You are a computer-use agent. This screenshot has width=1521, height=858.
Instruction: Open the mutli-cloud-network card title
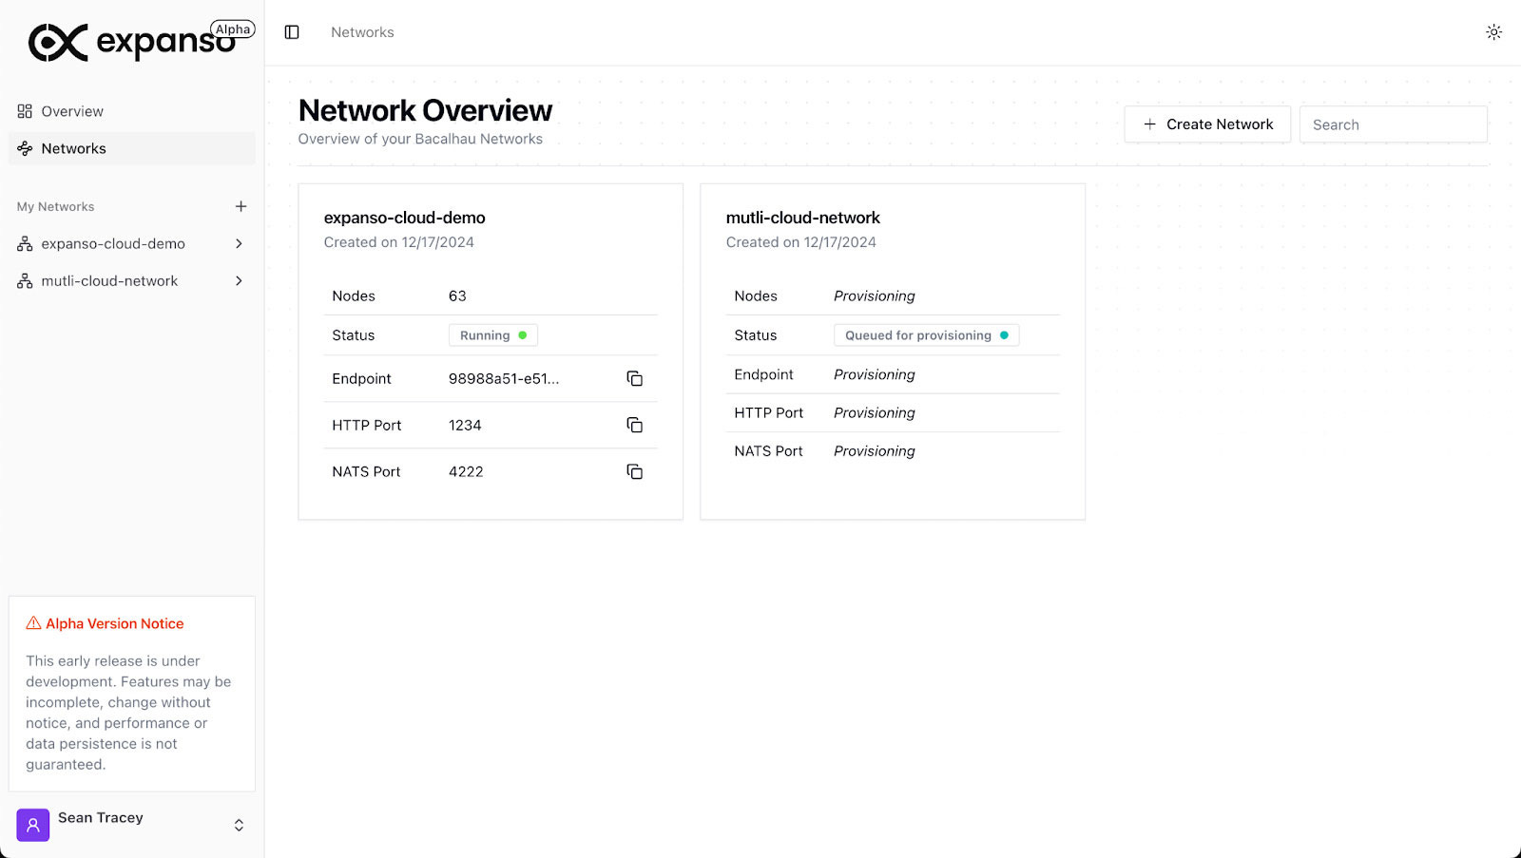[x=802, y=218]
